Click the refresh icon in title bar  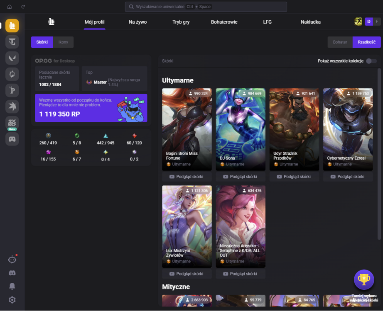pyautogui.click(x=23, y=7)
